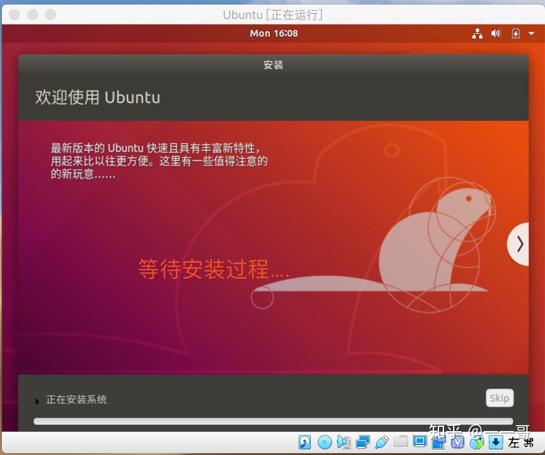The image size is (545, 455).
Task: Click the virtual display monitor icon
Action: (x=420, y=441)
